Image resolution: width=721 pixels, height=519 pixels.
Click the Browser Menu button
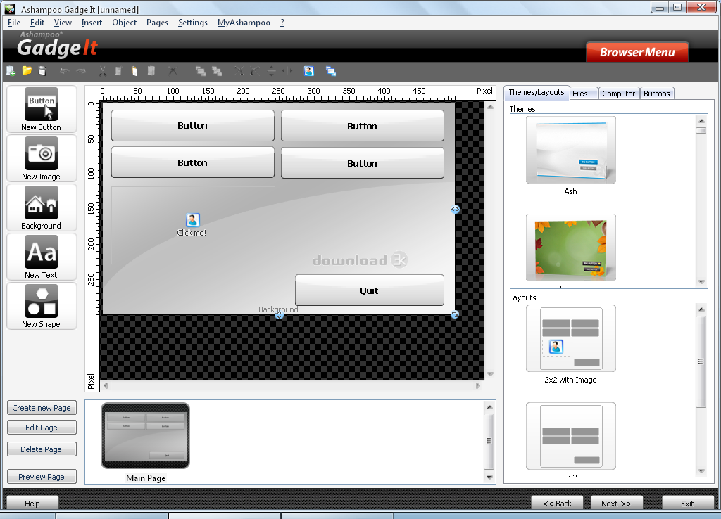click(637, 52)
